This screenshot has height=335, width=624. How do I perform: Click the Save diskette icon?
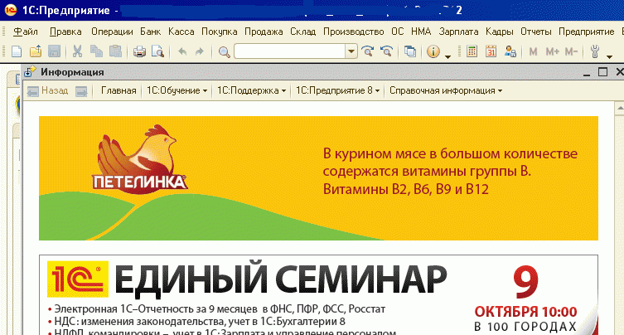point(54,51)
